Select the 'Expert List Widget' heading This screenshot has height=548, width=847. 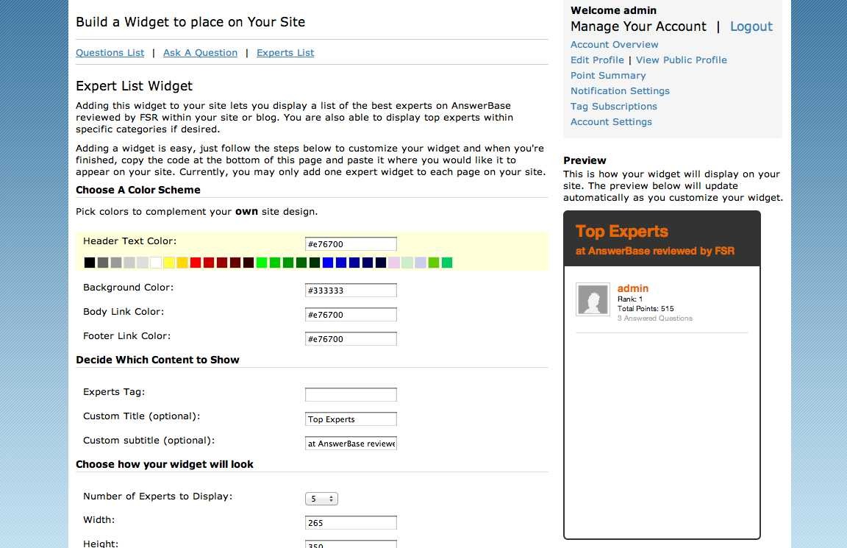(134, 86)
